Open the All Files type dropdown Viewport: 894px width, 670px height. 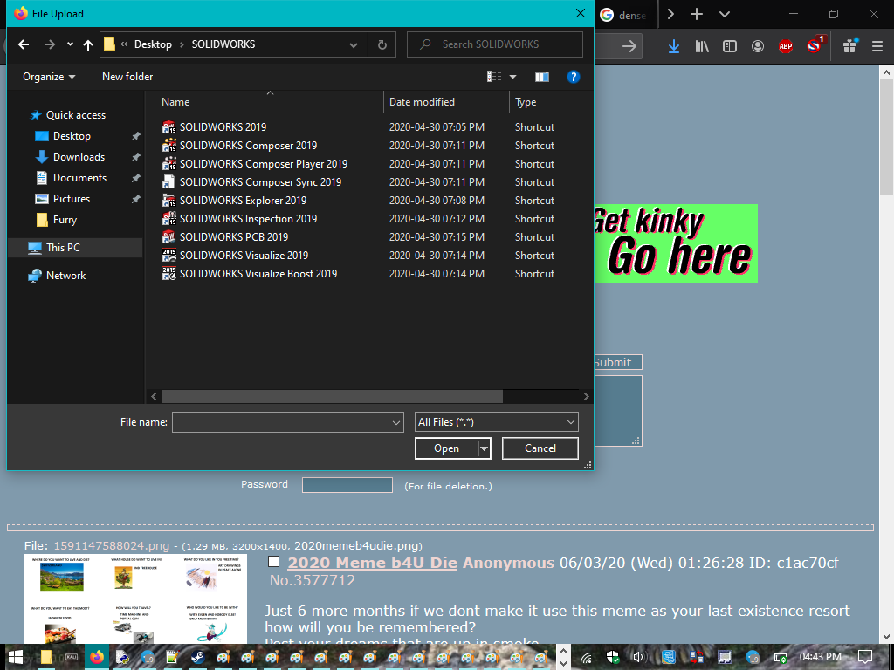(496, 422)
